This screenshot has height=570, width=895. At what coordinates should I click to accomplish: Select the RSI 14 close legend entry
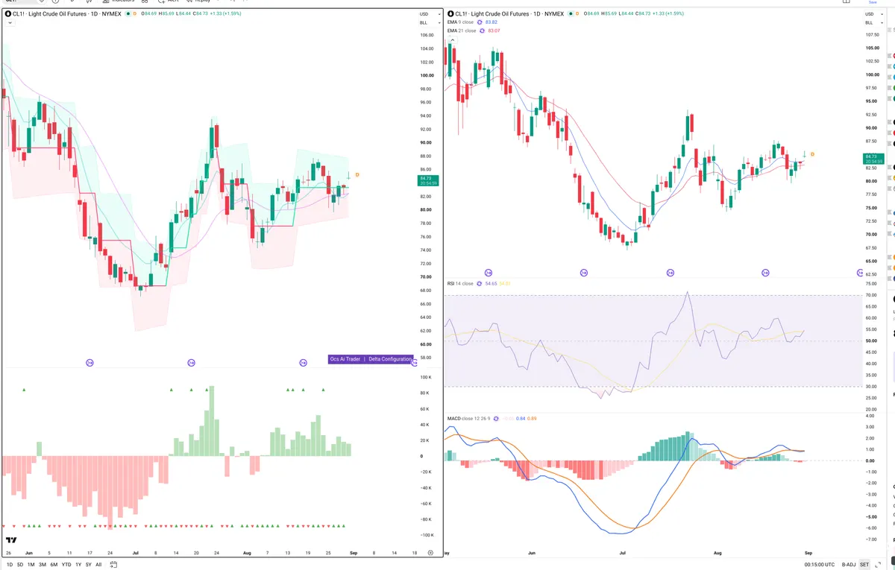(x=460, y=284)
